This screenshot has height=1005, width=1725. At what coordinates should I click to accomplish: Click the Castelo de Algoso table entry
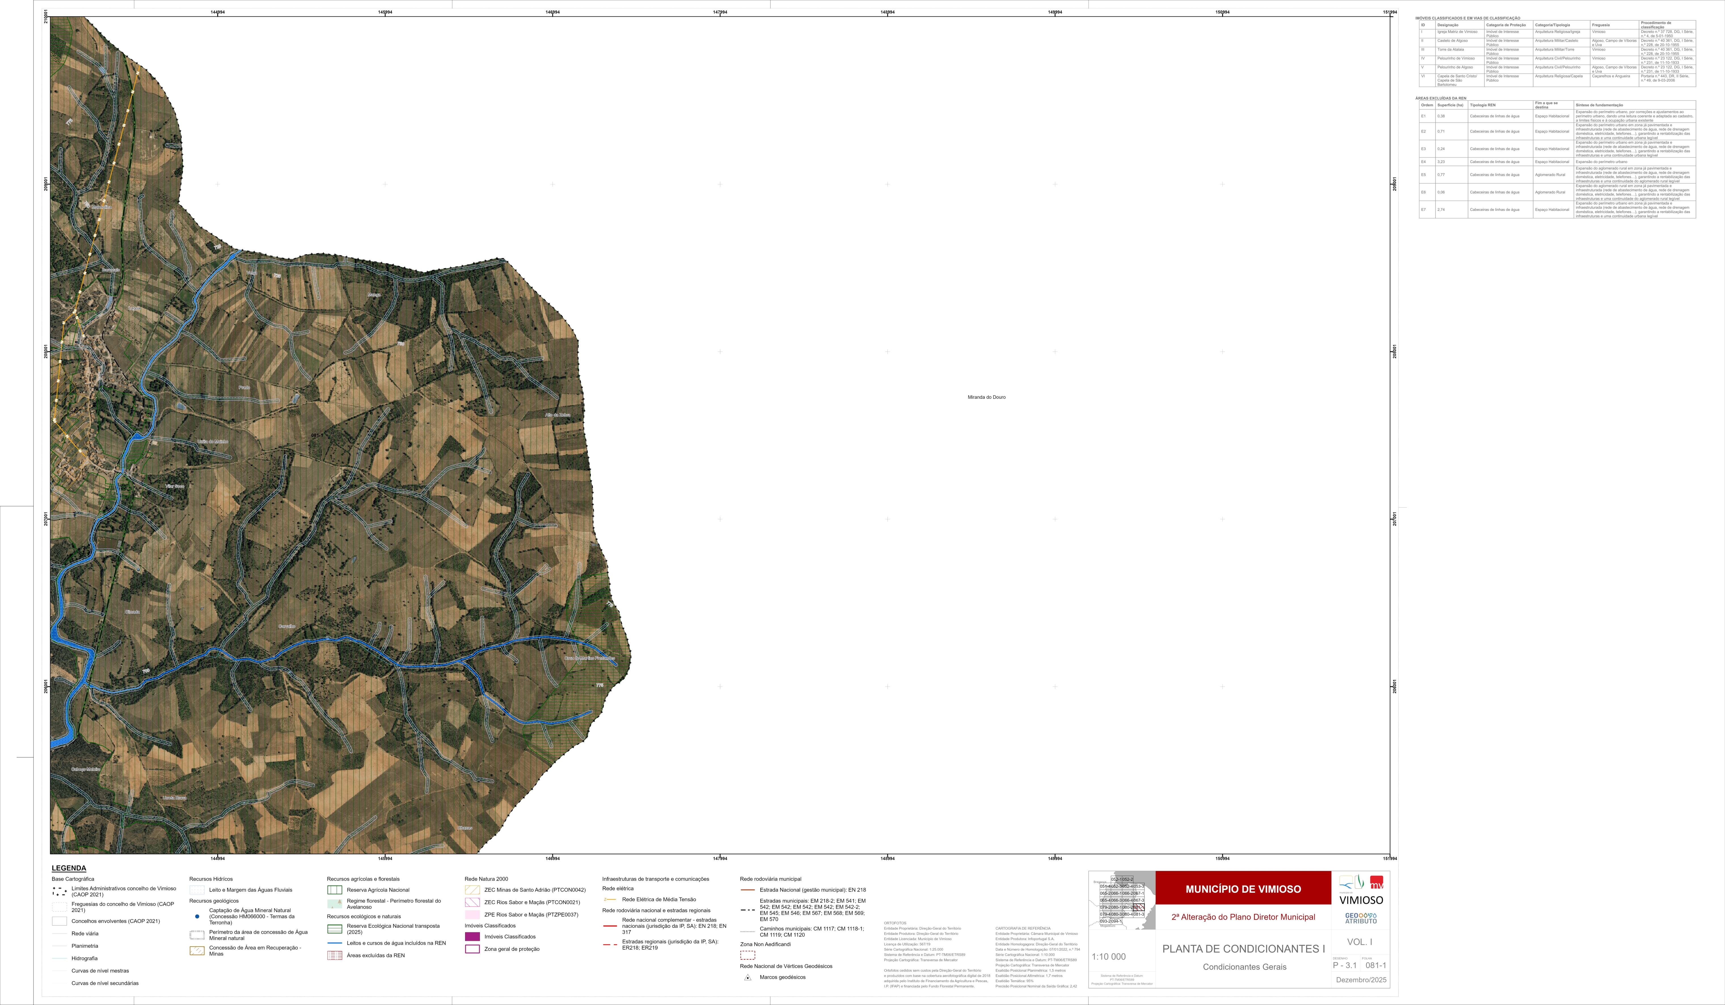click(x=1452, y=40)
